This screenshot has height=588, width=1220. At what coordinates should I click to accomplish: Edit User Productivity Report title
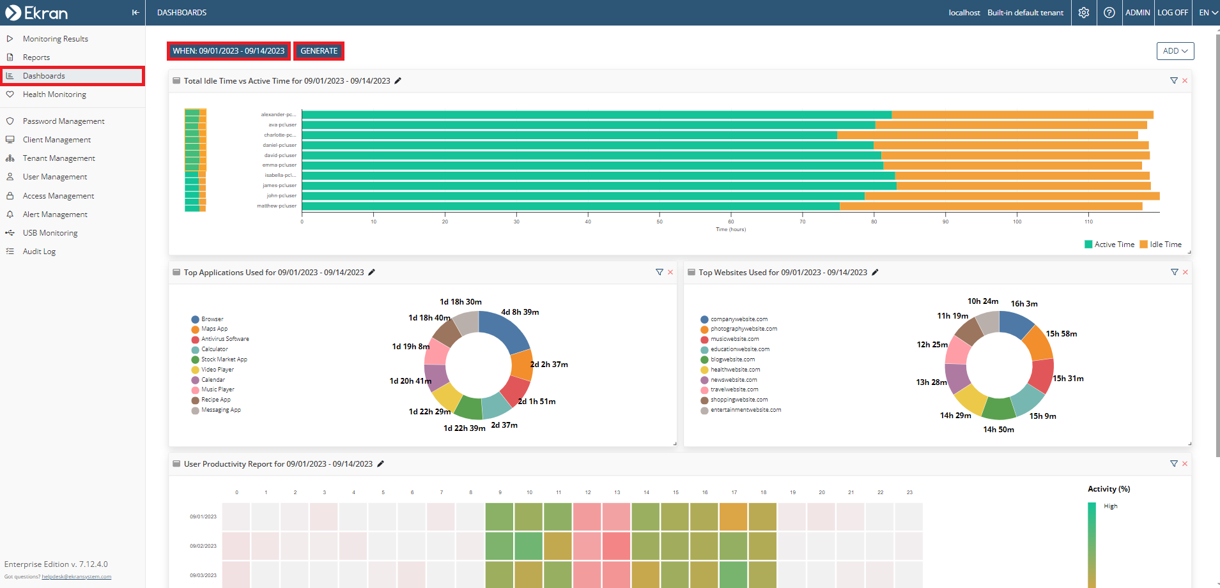[380, 464]
